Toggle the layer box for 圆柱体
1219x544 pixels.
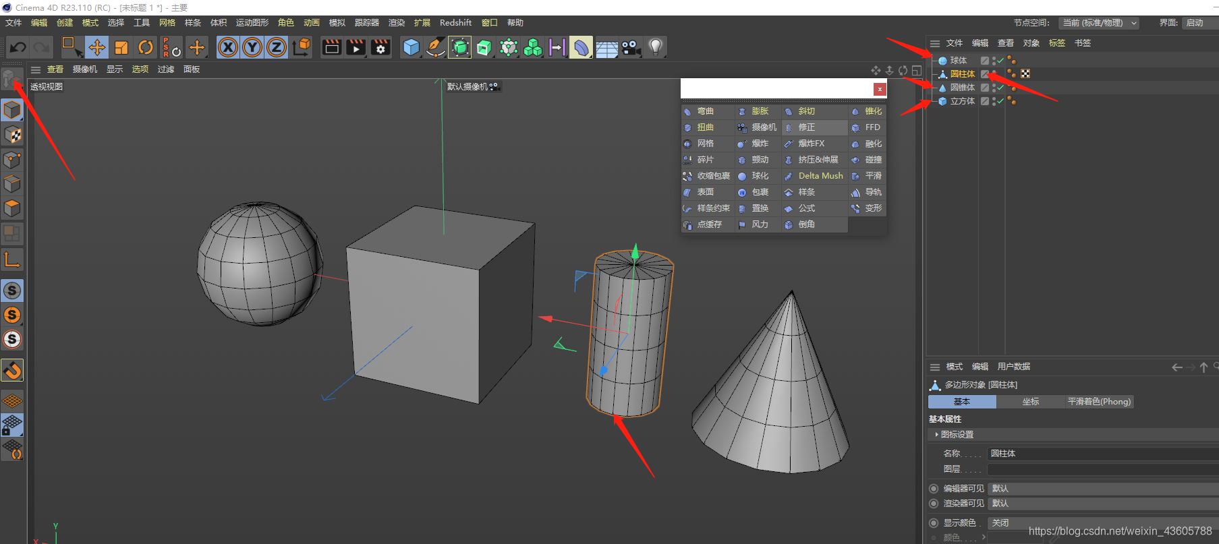(985, 74)
